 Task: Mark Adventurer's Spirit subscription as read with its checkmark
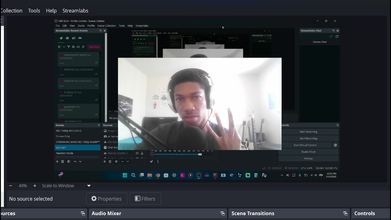click(x=97, y=63)
